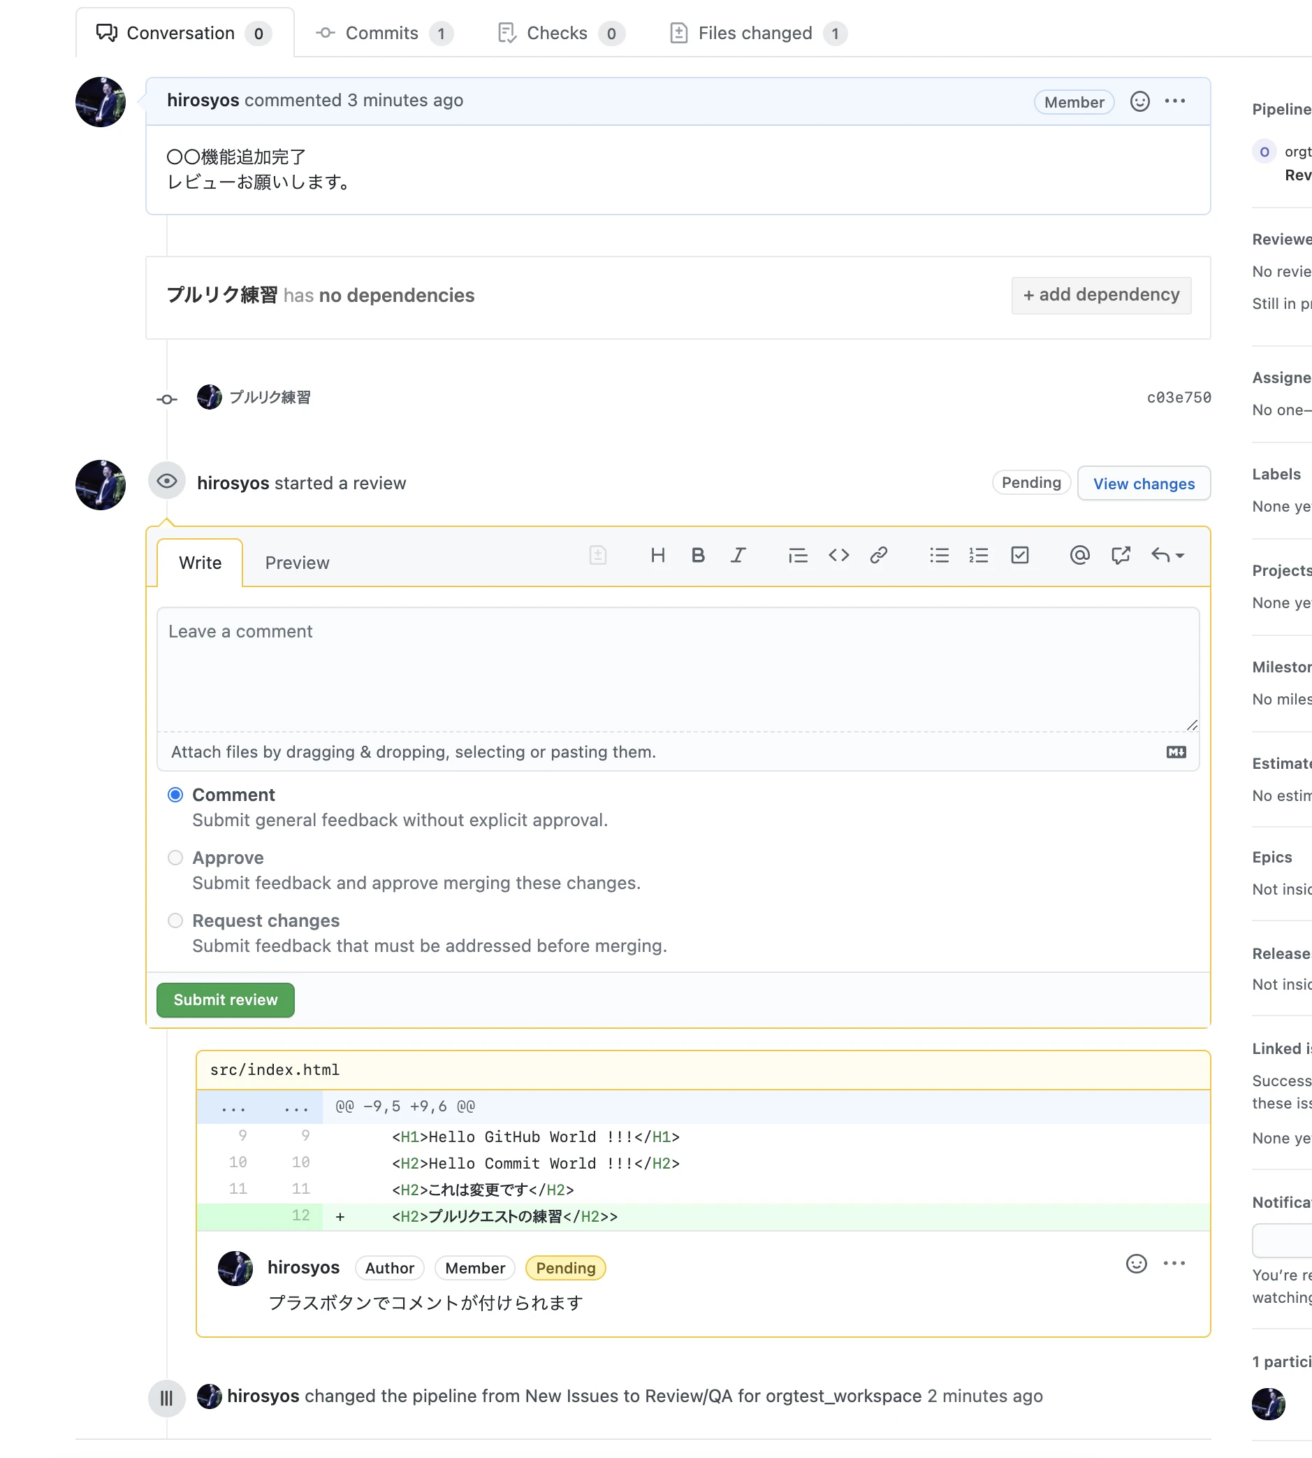Open saved replies dropdown
The image size is (1312, 1458).
click(1168, 555)
